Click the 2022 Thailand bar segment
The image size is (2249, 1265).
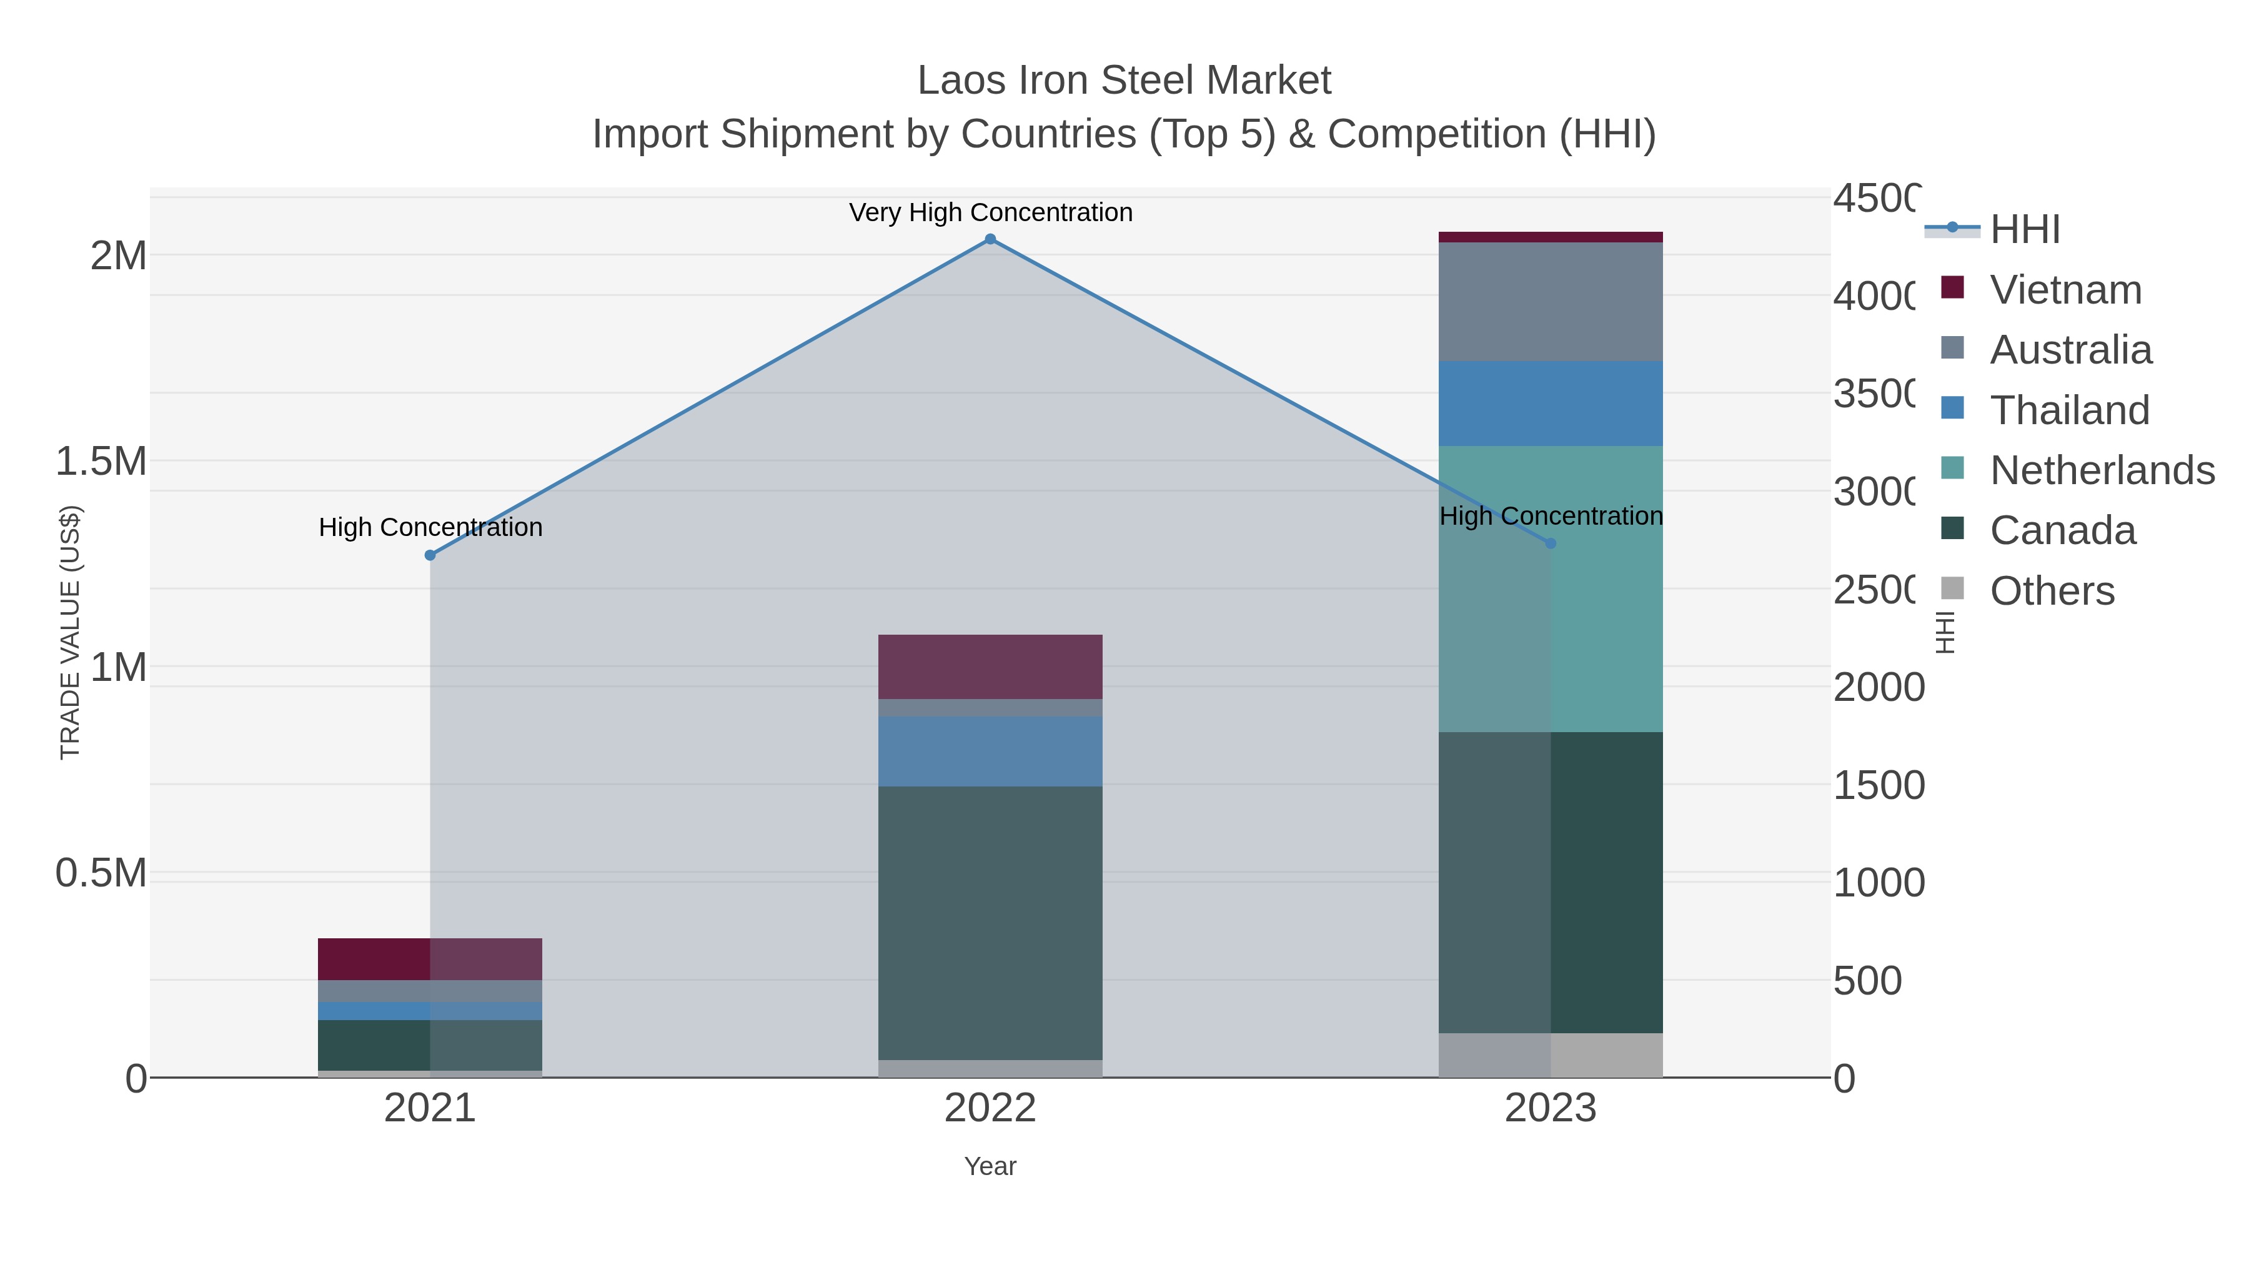990,752
